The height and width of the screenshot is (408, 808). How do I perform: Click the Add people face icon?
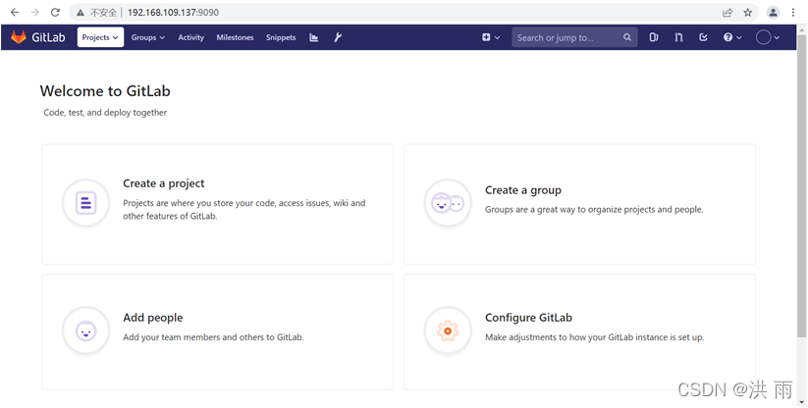pyautogui.click(x=86, y=331)
